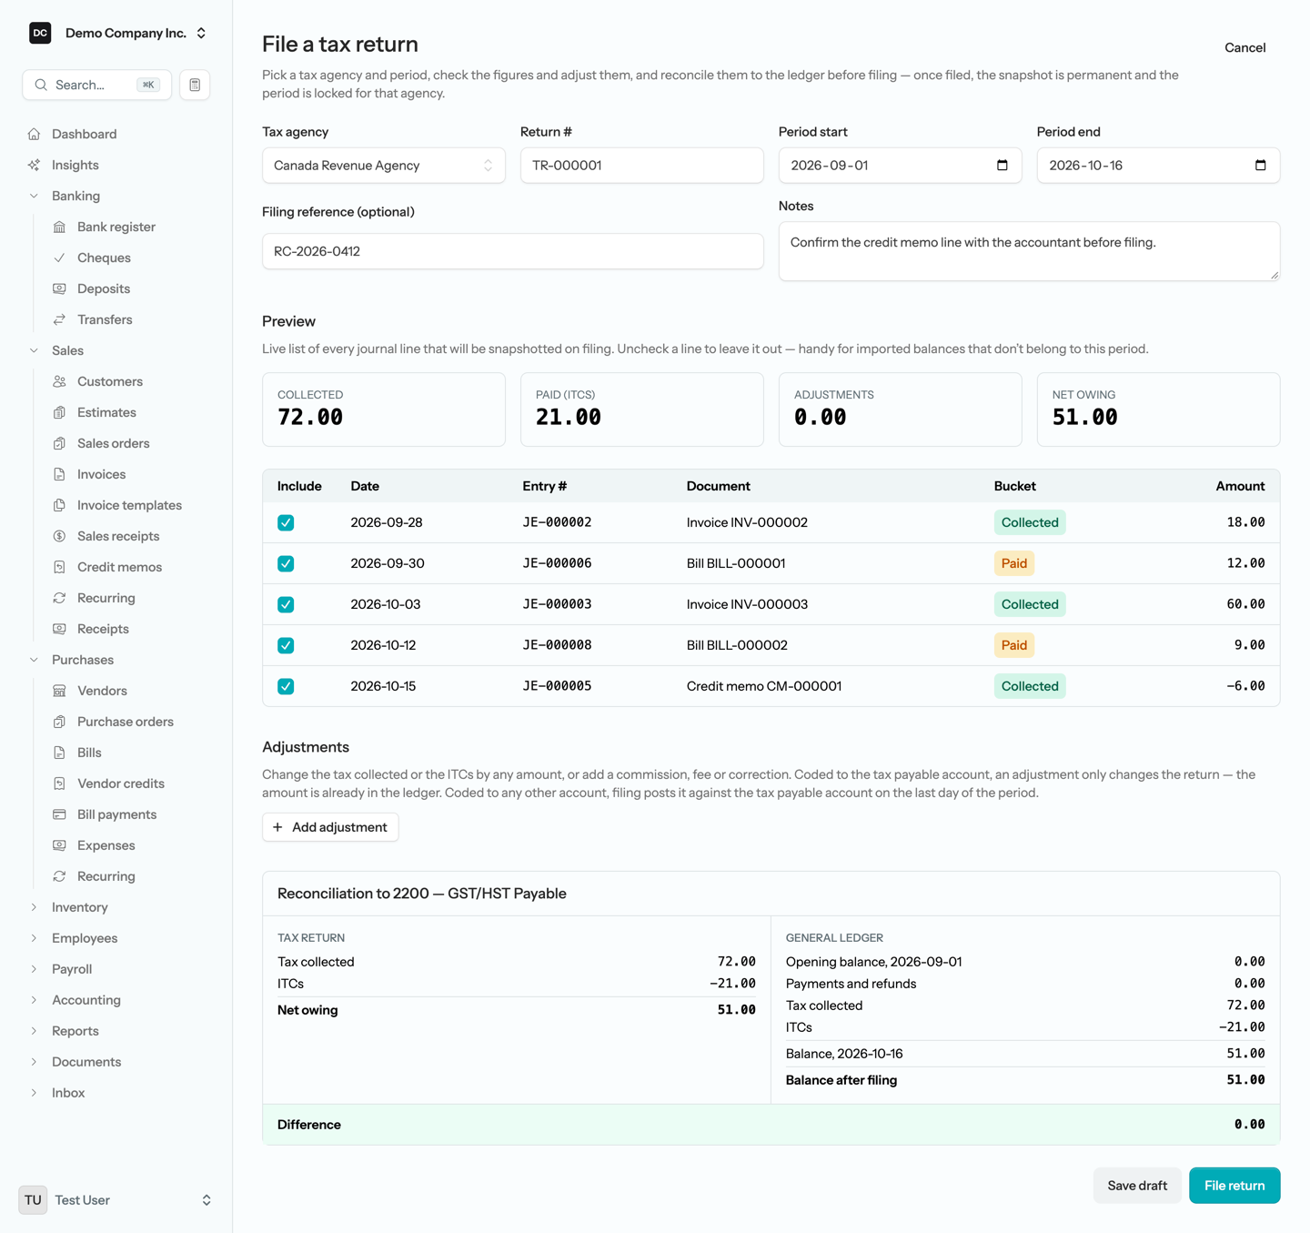
Task: Click the Filing reference input
Action: pos(513,251)
